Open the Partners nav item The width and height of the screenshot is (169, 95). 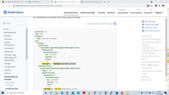pos(111,13)
